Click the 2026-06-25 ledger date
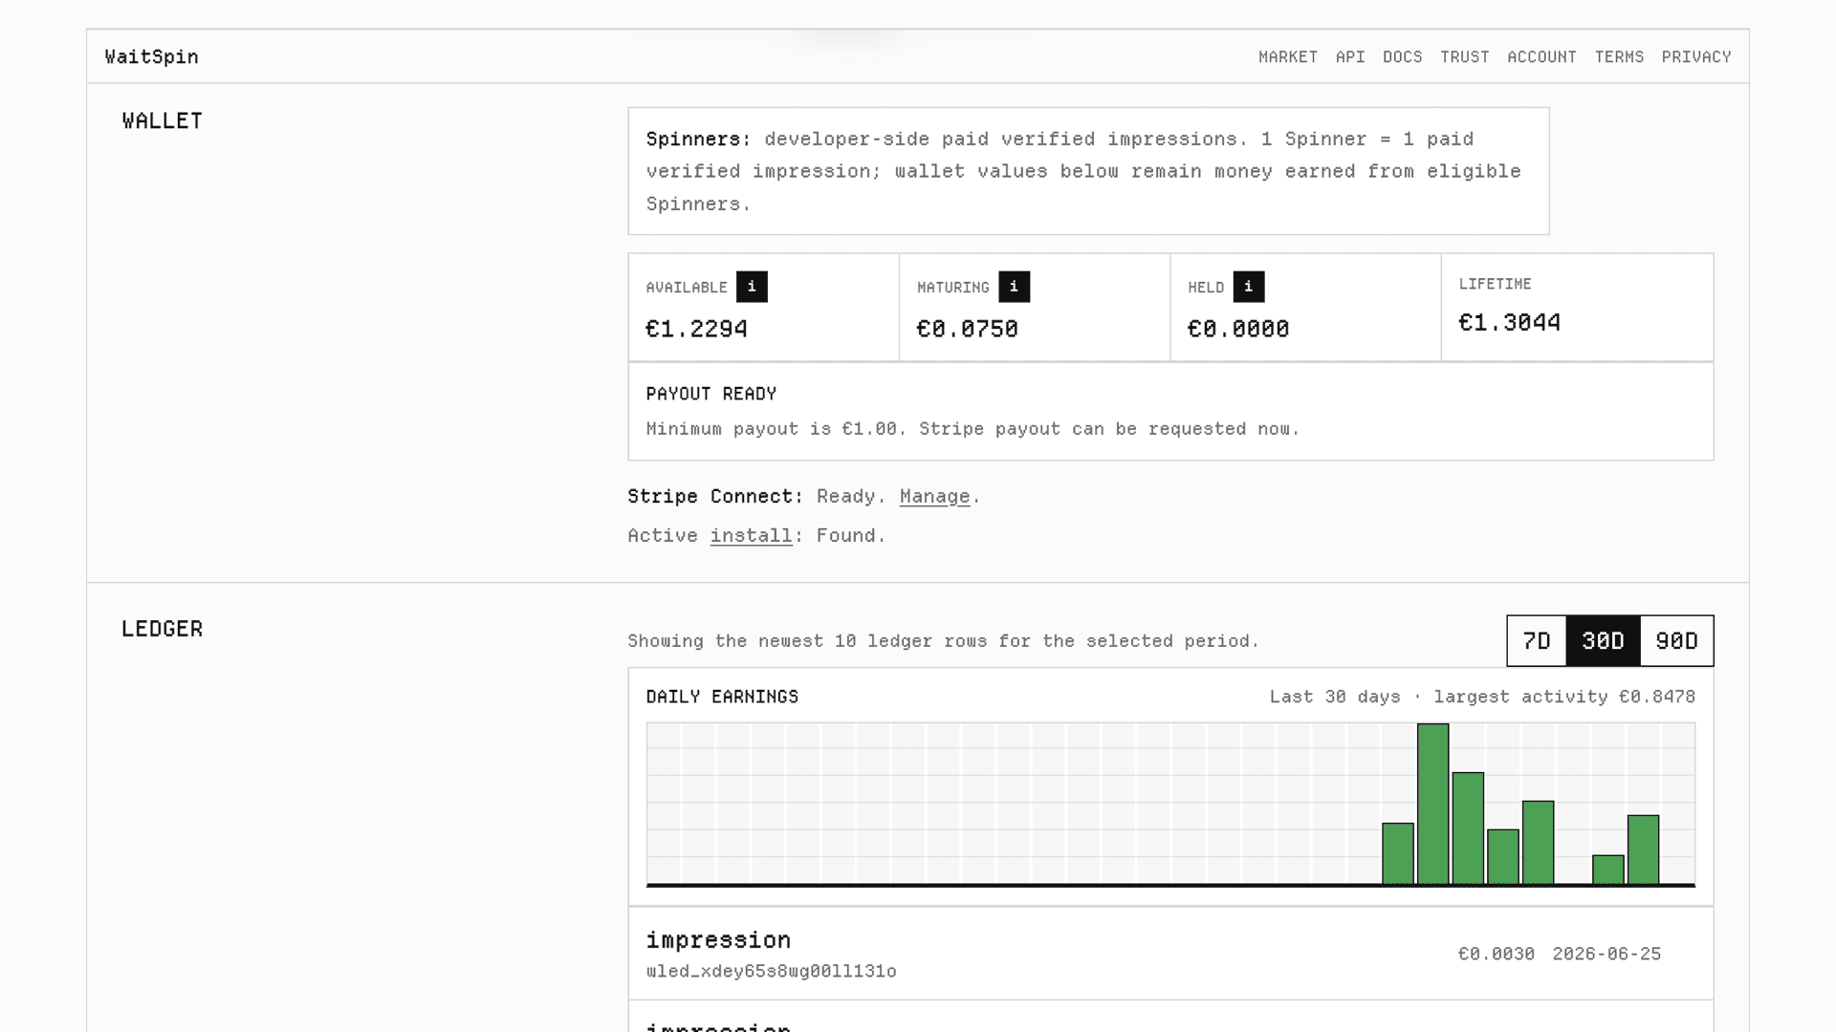This screenshot has height=1032, width=1836. (x=1606, y=954)
